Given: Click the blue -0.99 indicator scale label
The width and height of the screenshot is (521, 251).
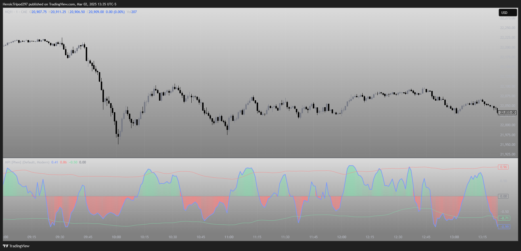Looking at the screenshot, I should click(504, 227).
